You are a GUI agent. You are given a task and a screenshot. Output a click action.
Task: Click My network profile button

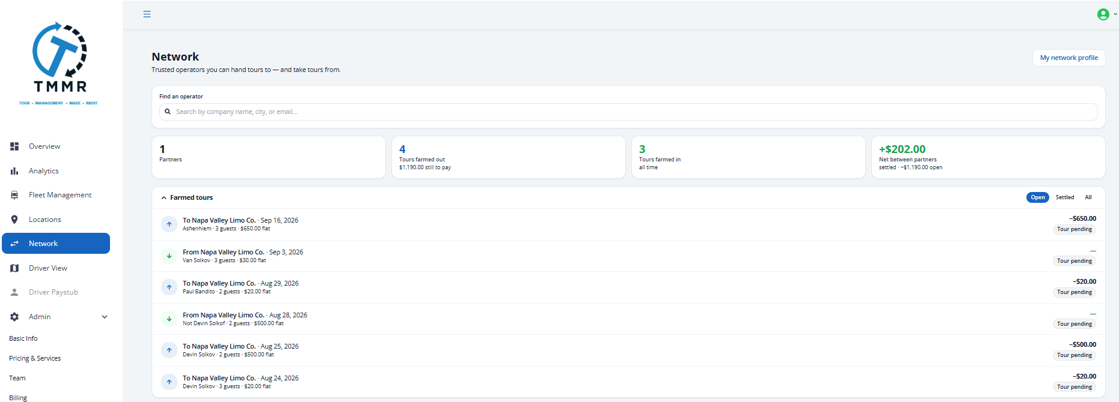(x=1068, y=58)
